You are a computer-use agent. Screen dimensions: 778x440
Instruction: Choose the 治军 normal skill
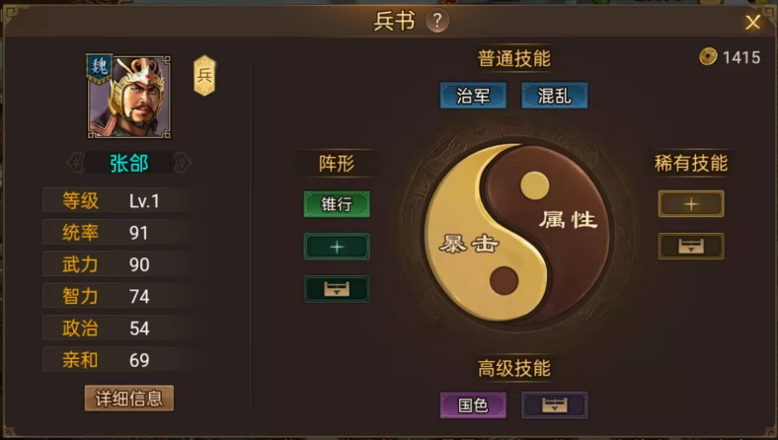(473, 96)
